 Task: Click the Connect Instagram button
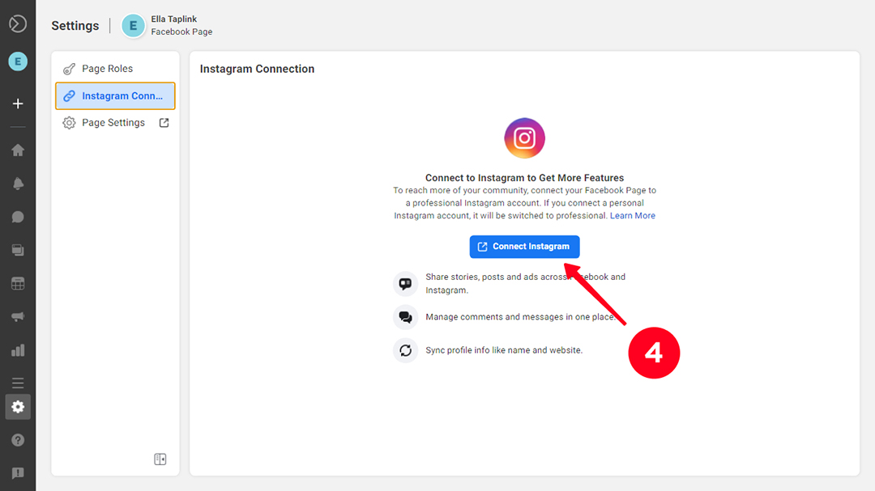pos(524,247)
